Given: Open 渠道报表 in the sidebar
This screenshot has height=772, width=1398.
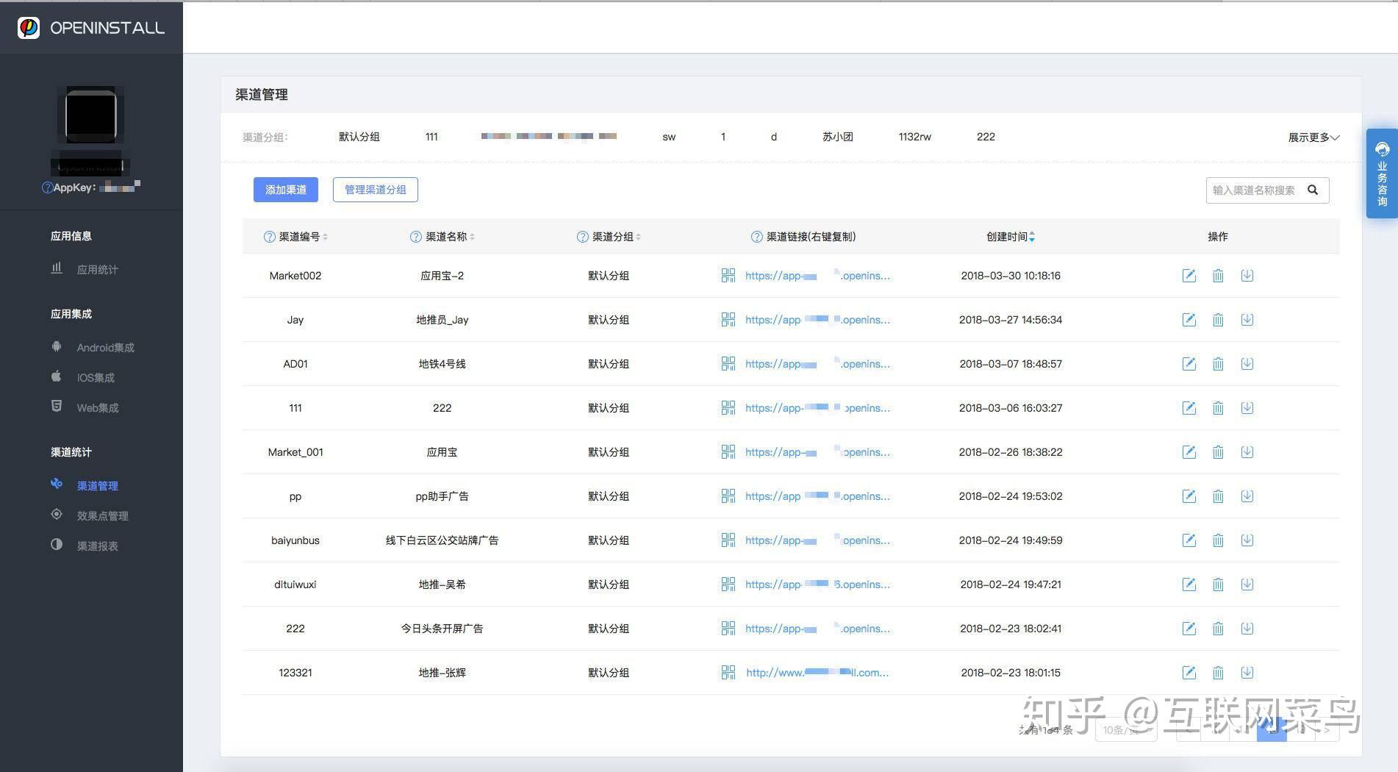Looking at the screenshot, I should (97, 546).
